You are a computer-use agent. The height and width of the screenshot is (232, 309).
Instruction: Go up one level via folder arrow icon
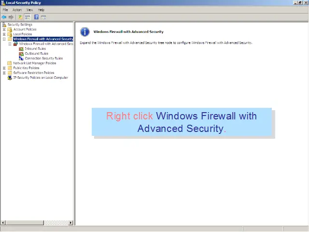pyautogui.click(x=20, y=17)
